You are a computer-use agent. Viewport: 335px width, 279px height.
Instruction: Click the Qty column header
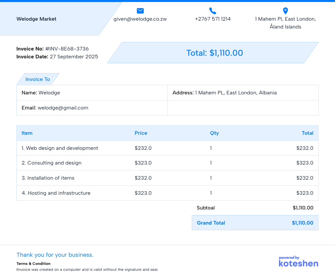tap(214, 133)
